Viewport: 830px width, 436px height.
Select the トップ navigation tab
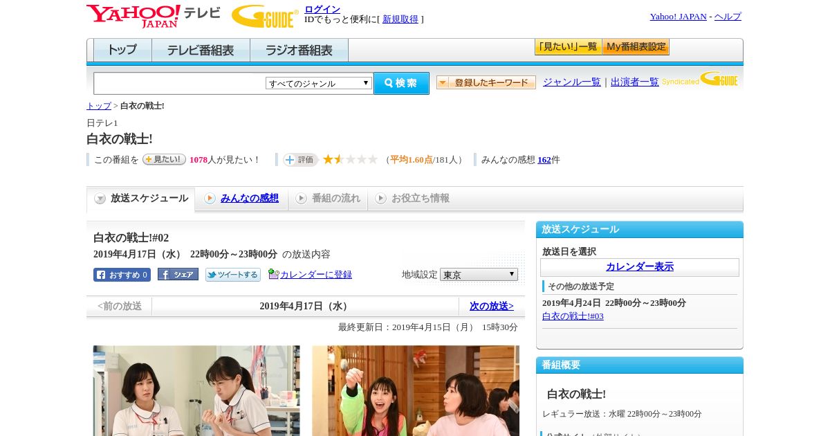coord(122,51)
